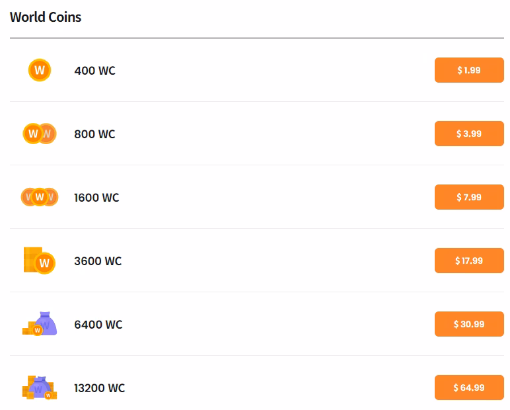Buy 400 WC for $1.99
This screenshot has width=510, height=410.
coord(469,70)
